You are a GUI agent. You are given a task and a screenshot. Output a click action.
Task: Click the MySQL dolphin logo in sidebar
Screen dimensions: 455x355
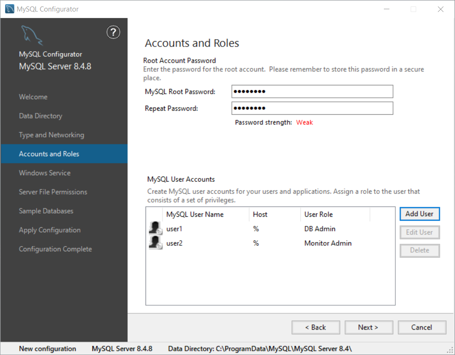32,35
